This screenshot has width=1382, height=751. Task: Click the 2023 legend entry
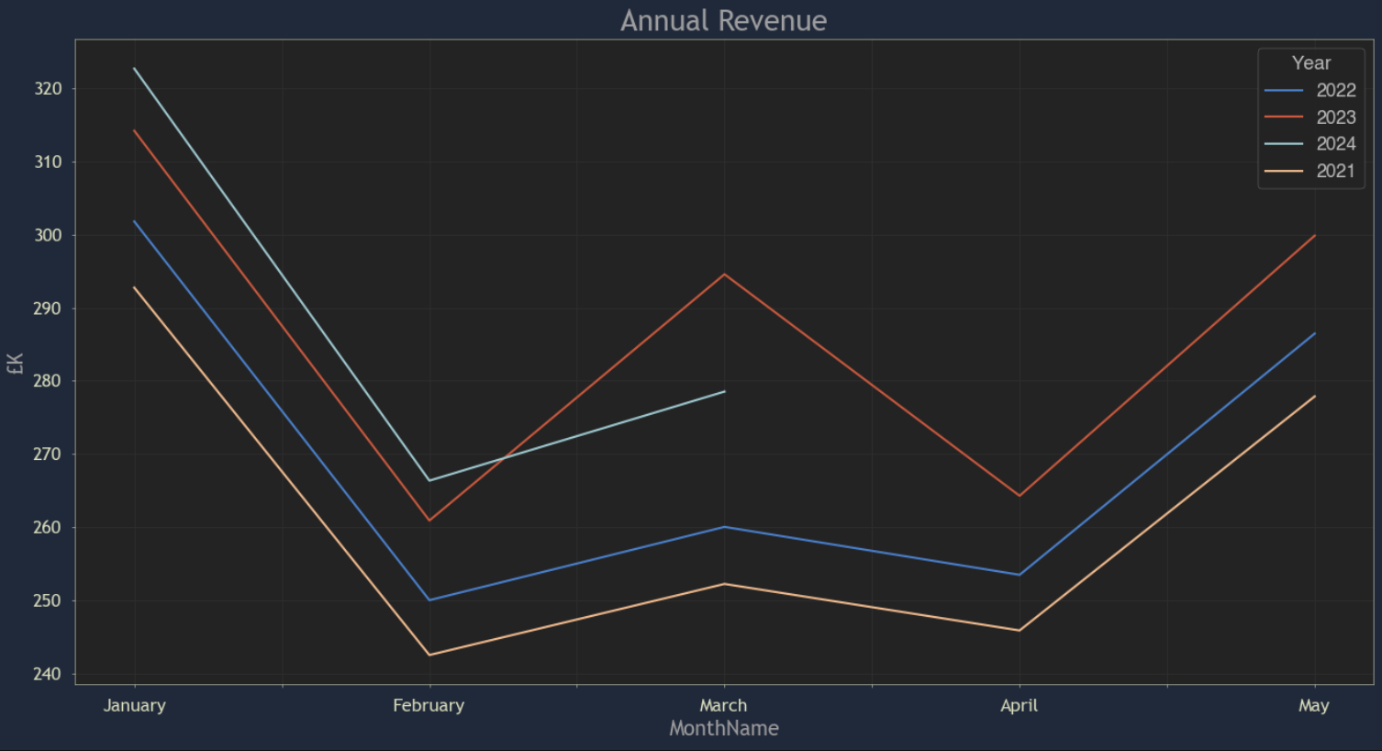point(1310,117)
